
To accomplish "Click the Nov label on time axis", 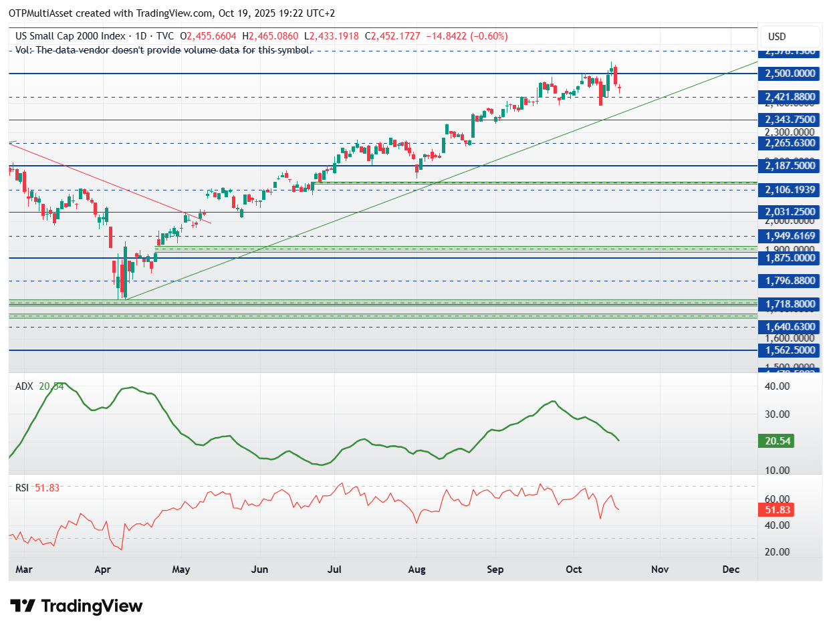I will [x=659, y=570].
